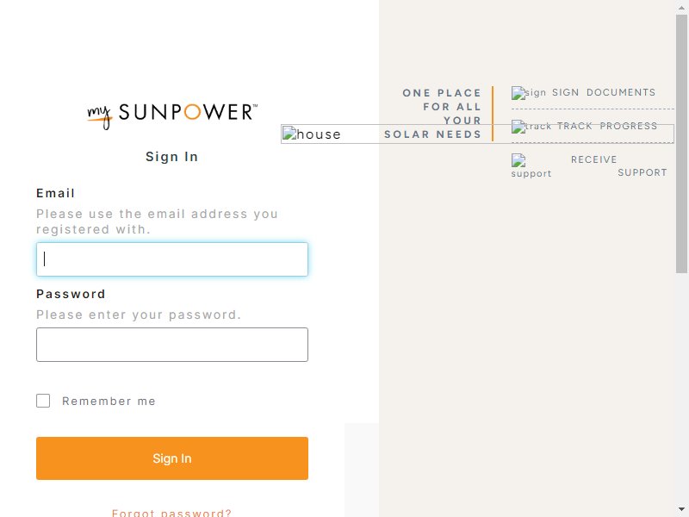Click the Sign In heading
689x517 pixels.
click(x=171, y=157)
